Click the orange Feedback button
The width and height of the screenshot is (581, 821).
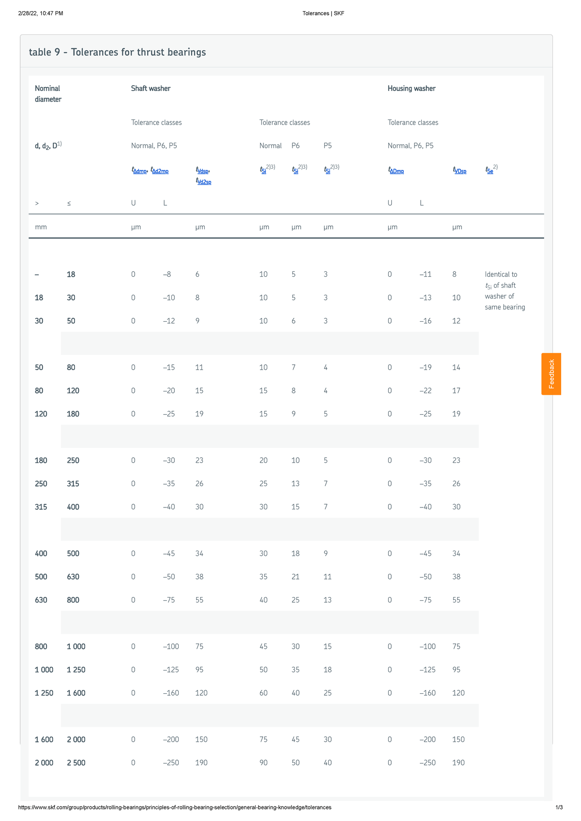(x=551, y=374)
